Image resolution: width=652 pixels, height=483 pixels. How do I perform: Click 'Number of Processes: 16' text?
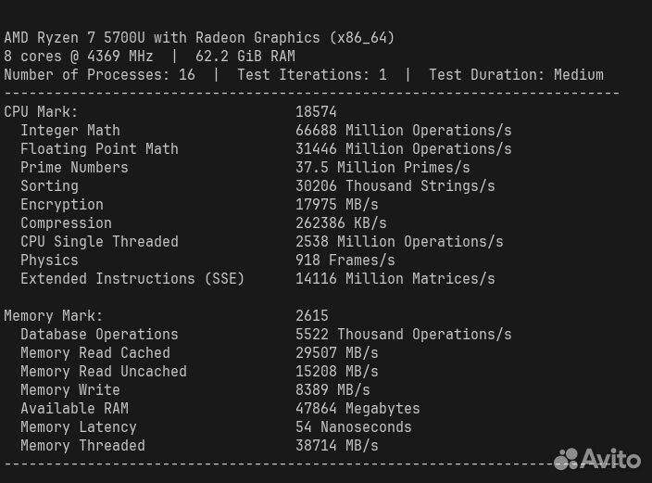[99, 75]
